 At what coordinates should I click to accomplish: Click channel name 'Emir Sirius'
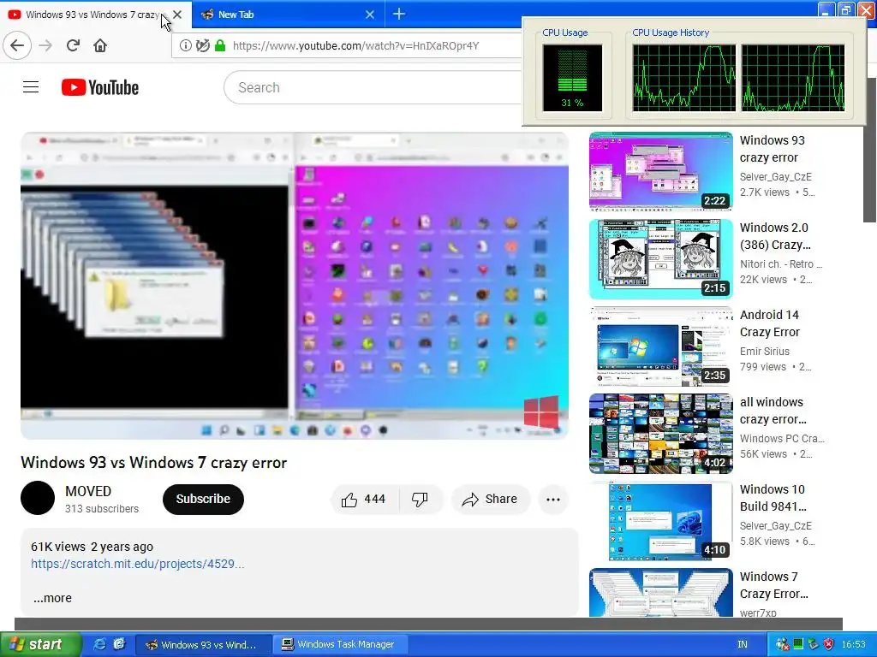click(765, 351)
